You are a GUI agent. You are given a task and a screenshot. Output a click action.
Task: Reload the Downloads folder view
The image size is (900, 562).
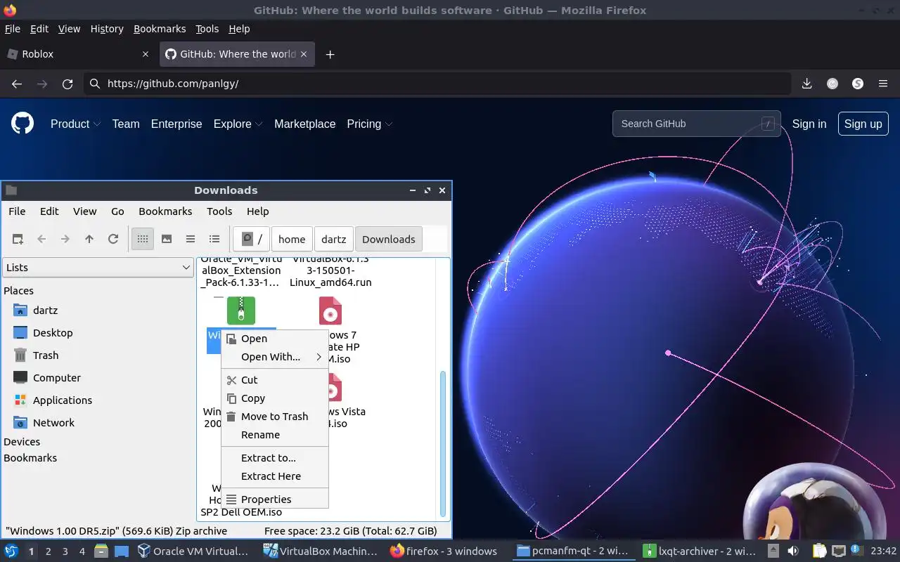113,239
